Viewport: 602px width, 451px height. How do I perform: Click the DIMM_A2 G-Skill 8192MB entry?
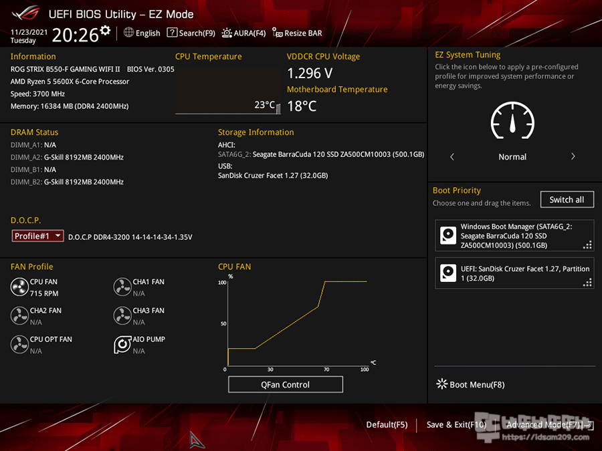click(x=67, y=157)
